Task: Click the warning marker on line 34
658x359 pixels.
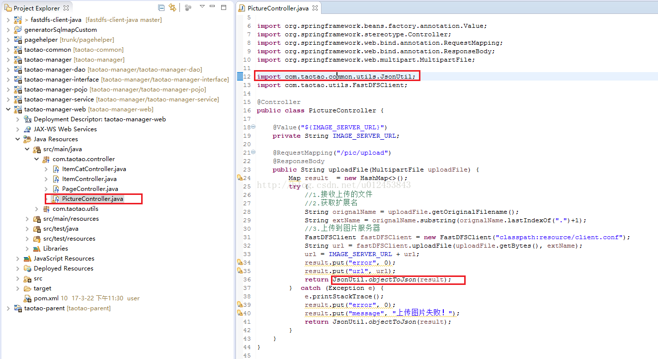Action: [240, 263]
